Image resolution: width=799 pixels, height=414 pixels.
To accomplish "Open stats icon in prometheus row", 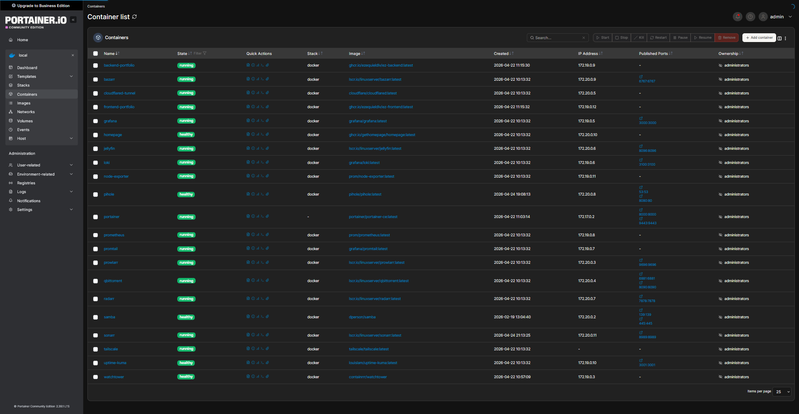I will (x=258, y=235).
